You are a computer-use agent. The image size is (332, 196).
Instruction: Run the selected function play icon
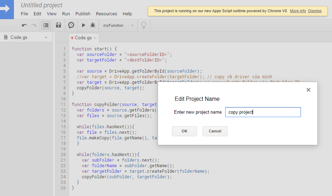[x=84, y=25]
